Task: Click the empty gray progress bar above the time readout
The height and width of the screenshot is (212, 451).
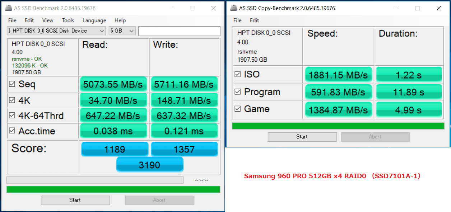Action: 95,180
